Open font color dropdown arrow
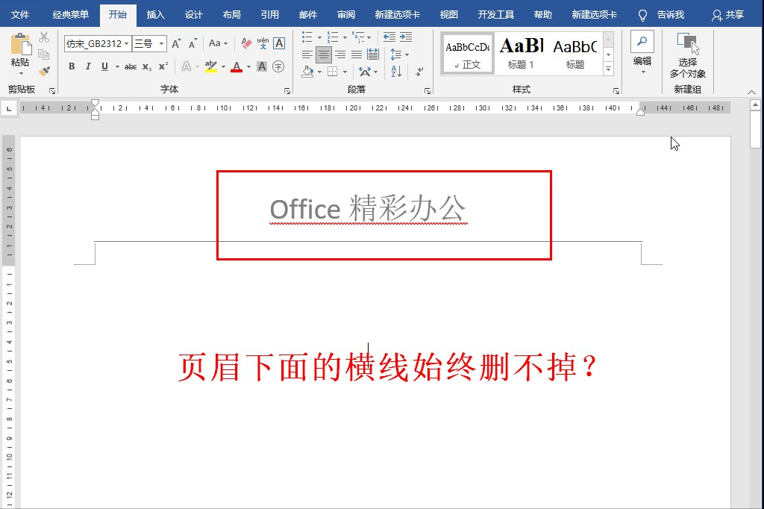The height and width of the screenshot is (509, 764). (x=248, y=66)
